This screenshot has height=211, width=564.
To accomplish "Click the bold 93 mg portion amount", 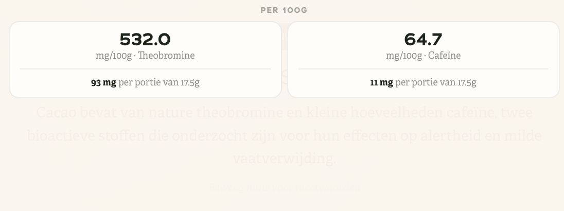I will point(103,83).
